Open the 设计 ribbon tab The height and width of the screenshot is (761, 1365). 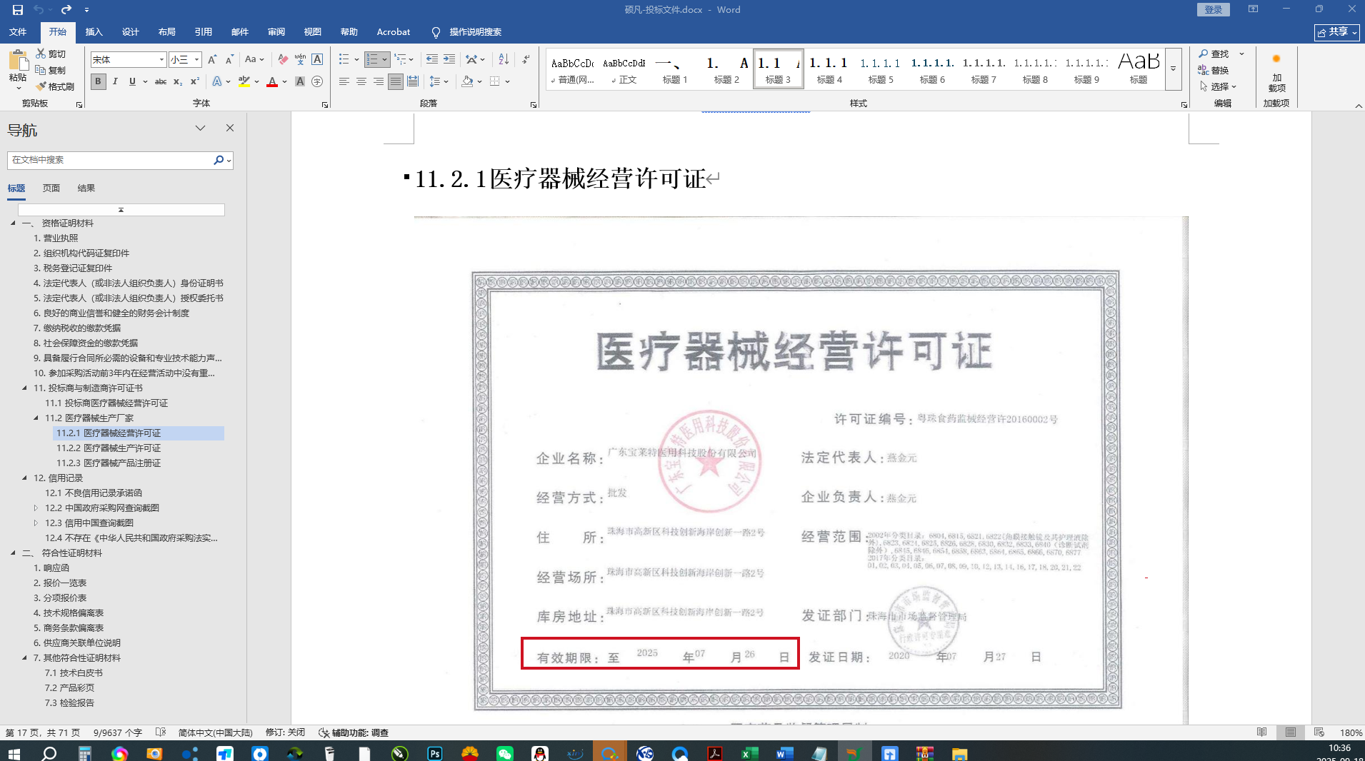[131, 32]
